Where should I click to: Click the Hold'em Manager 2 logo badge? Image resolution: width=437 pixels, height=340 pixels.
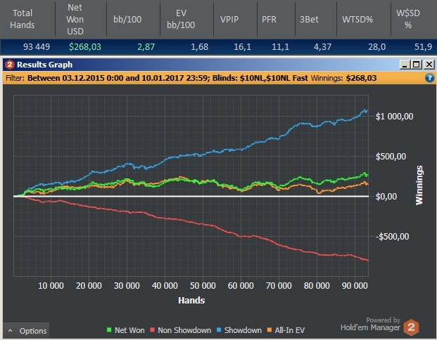point(412,327)
